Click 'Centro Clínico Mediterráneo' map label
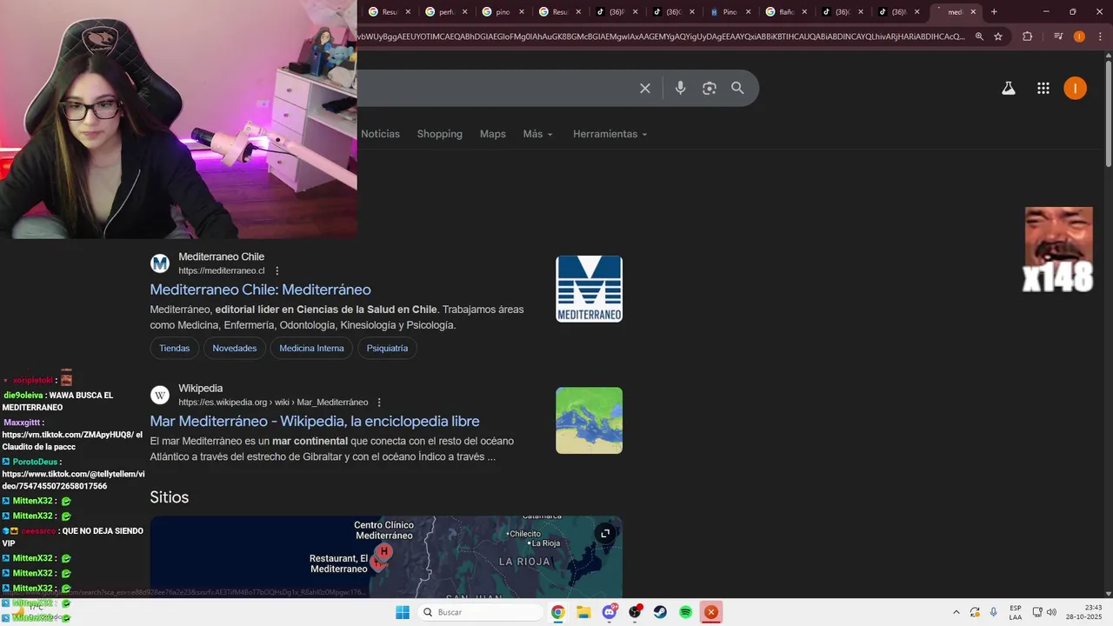1113x626 pixels. click(x=383, y=530)
